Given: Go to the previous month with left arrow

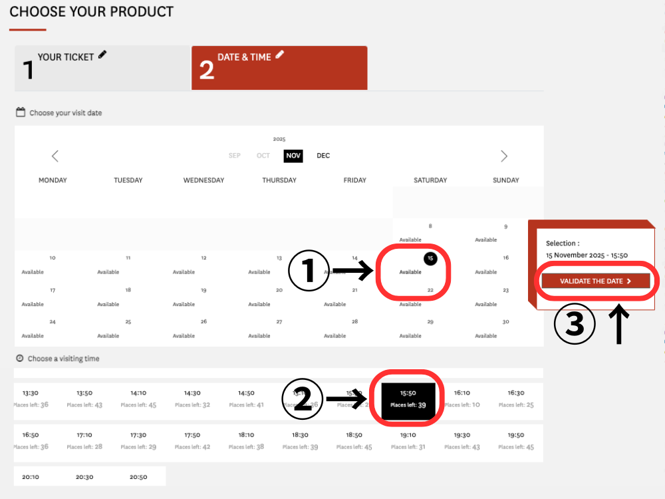Looking at the screenshot, I should click(x=55, y=156).
